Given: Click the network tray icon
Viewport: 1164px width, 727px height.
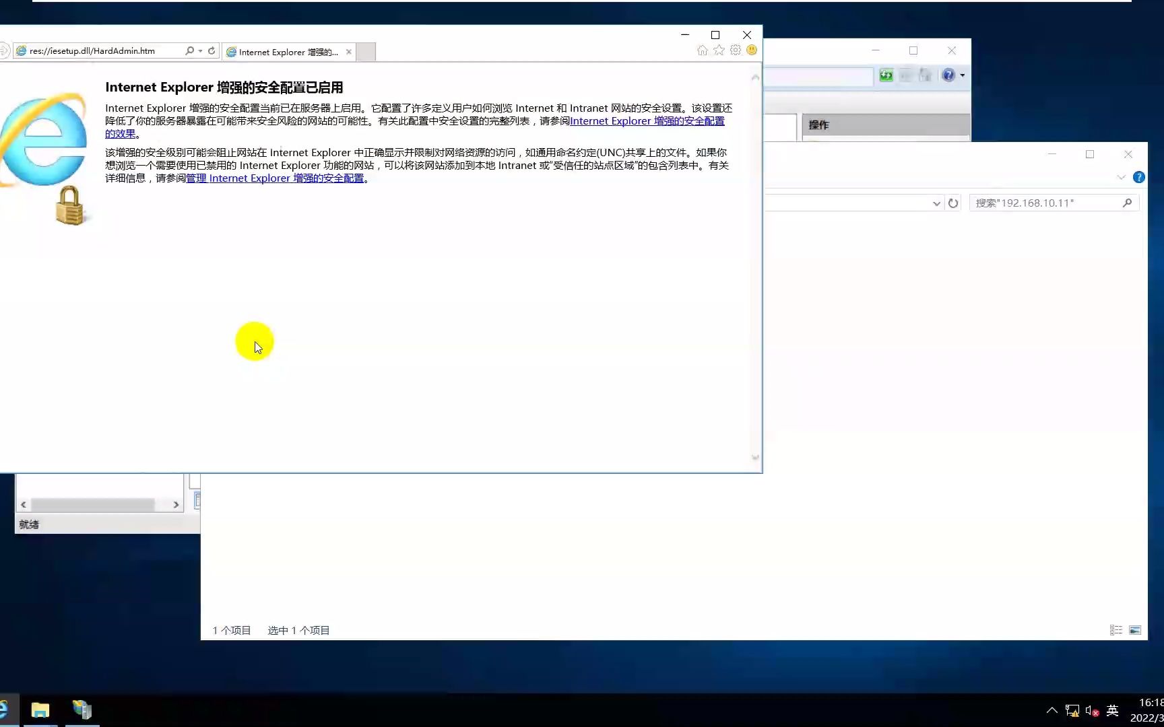Looking at the screenshot, I should point(1072,710).
